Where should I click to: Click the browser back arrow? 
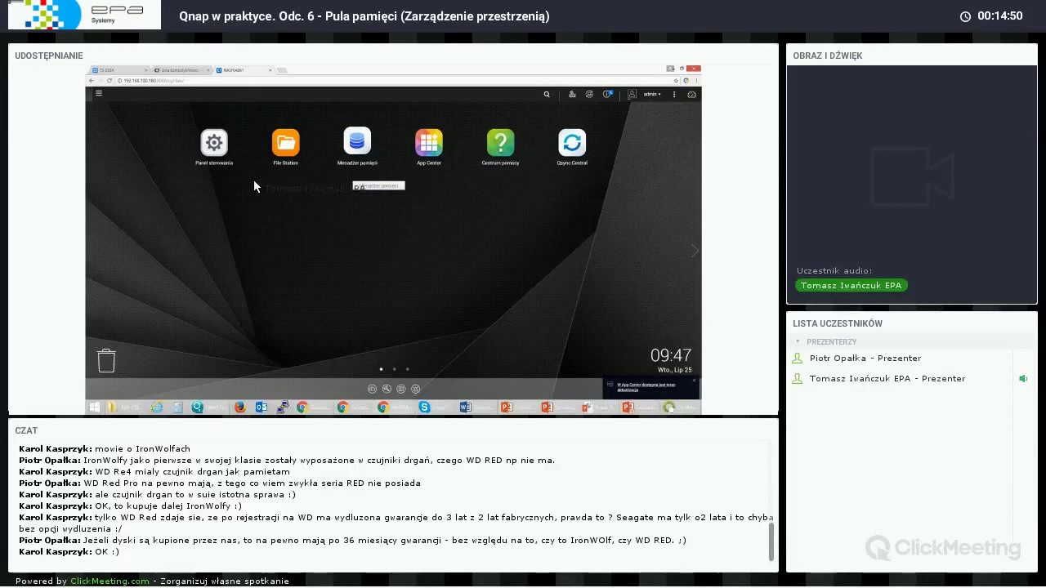tap(92, 81)
